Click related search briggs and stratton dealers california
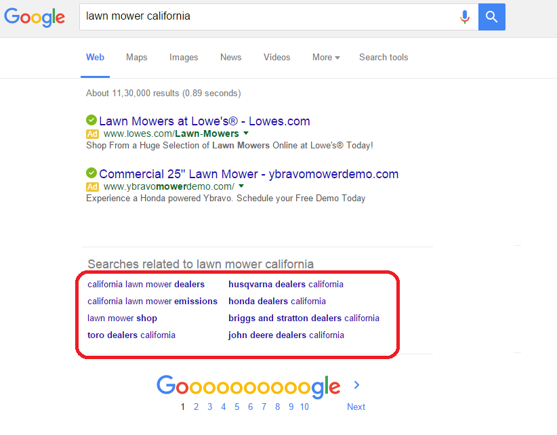The height and width of the screenshot is (435, 557). tap(304, 318)
